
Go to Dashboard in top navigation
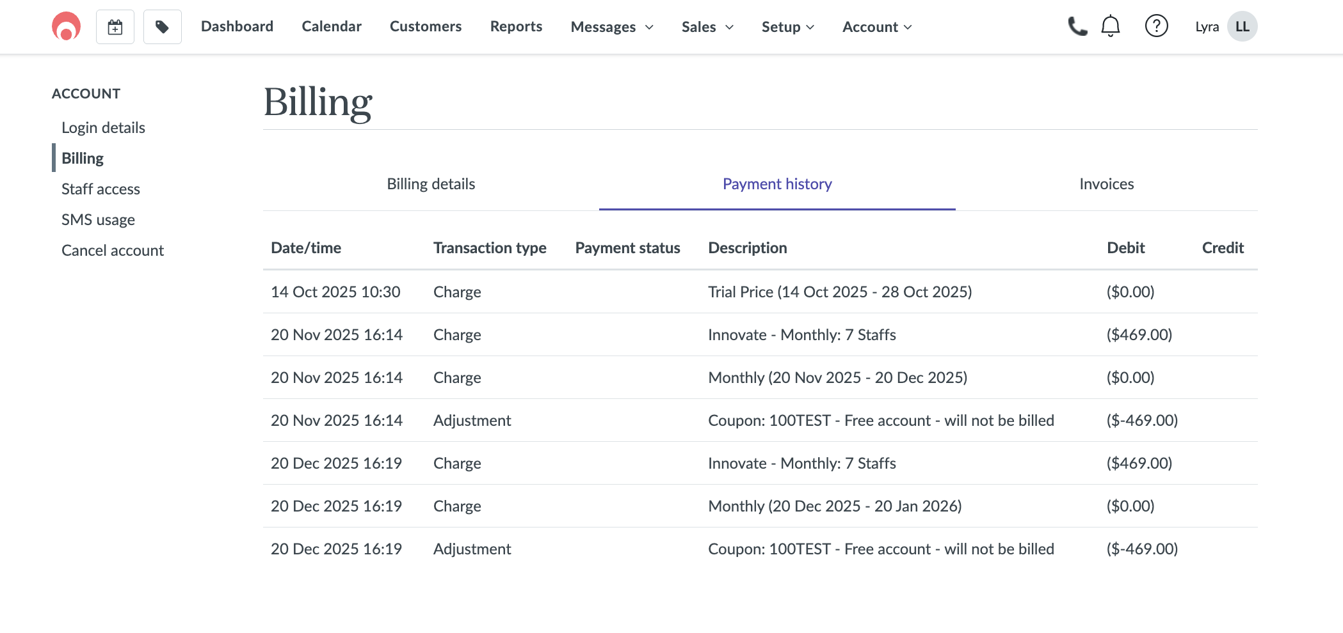[x=237, y=26]
